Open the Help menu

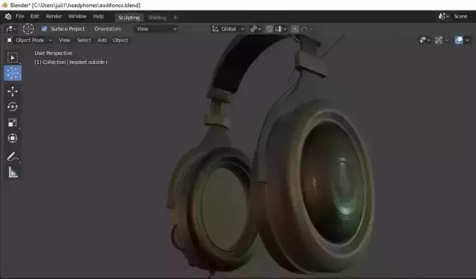tap(99, 16)
